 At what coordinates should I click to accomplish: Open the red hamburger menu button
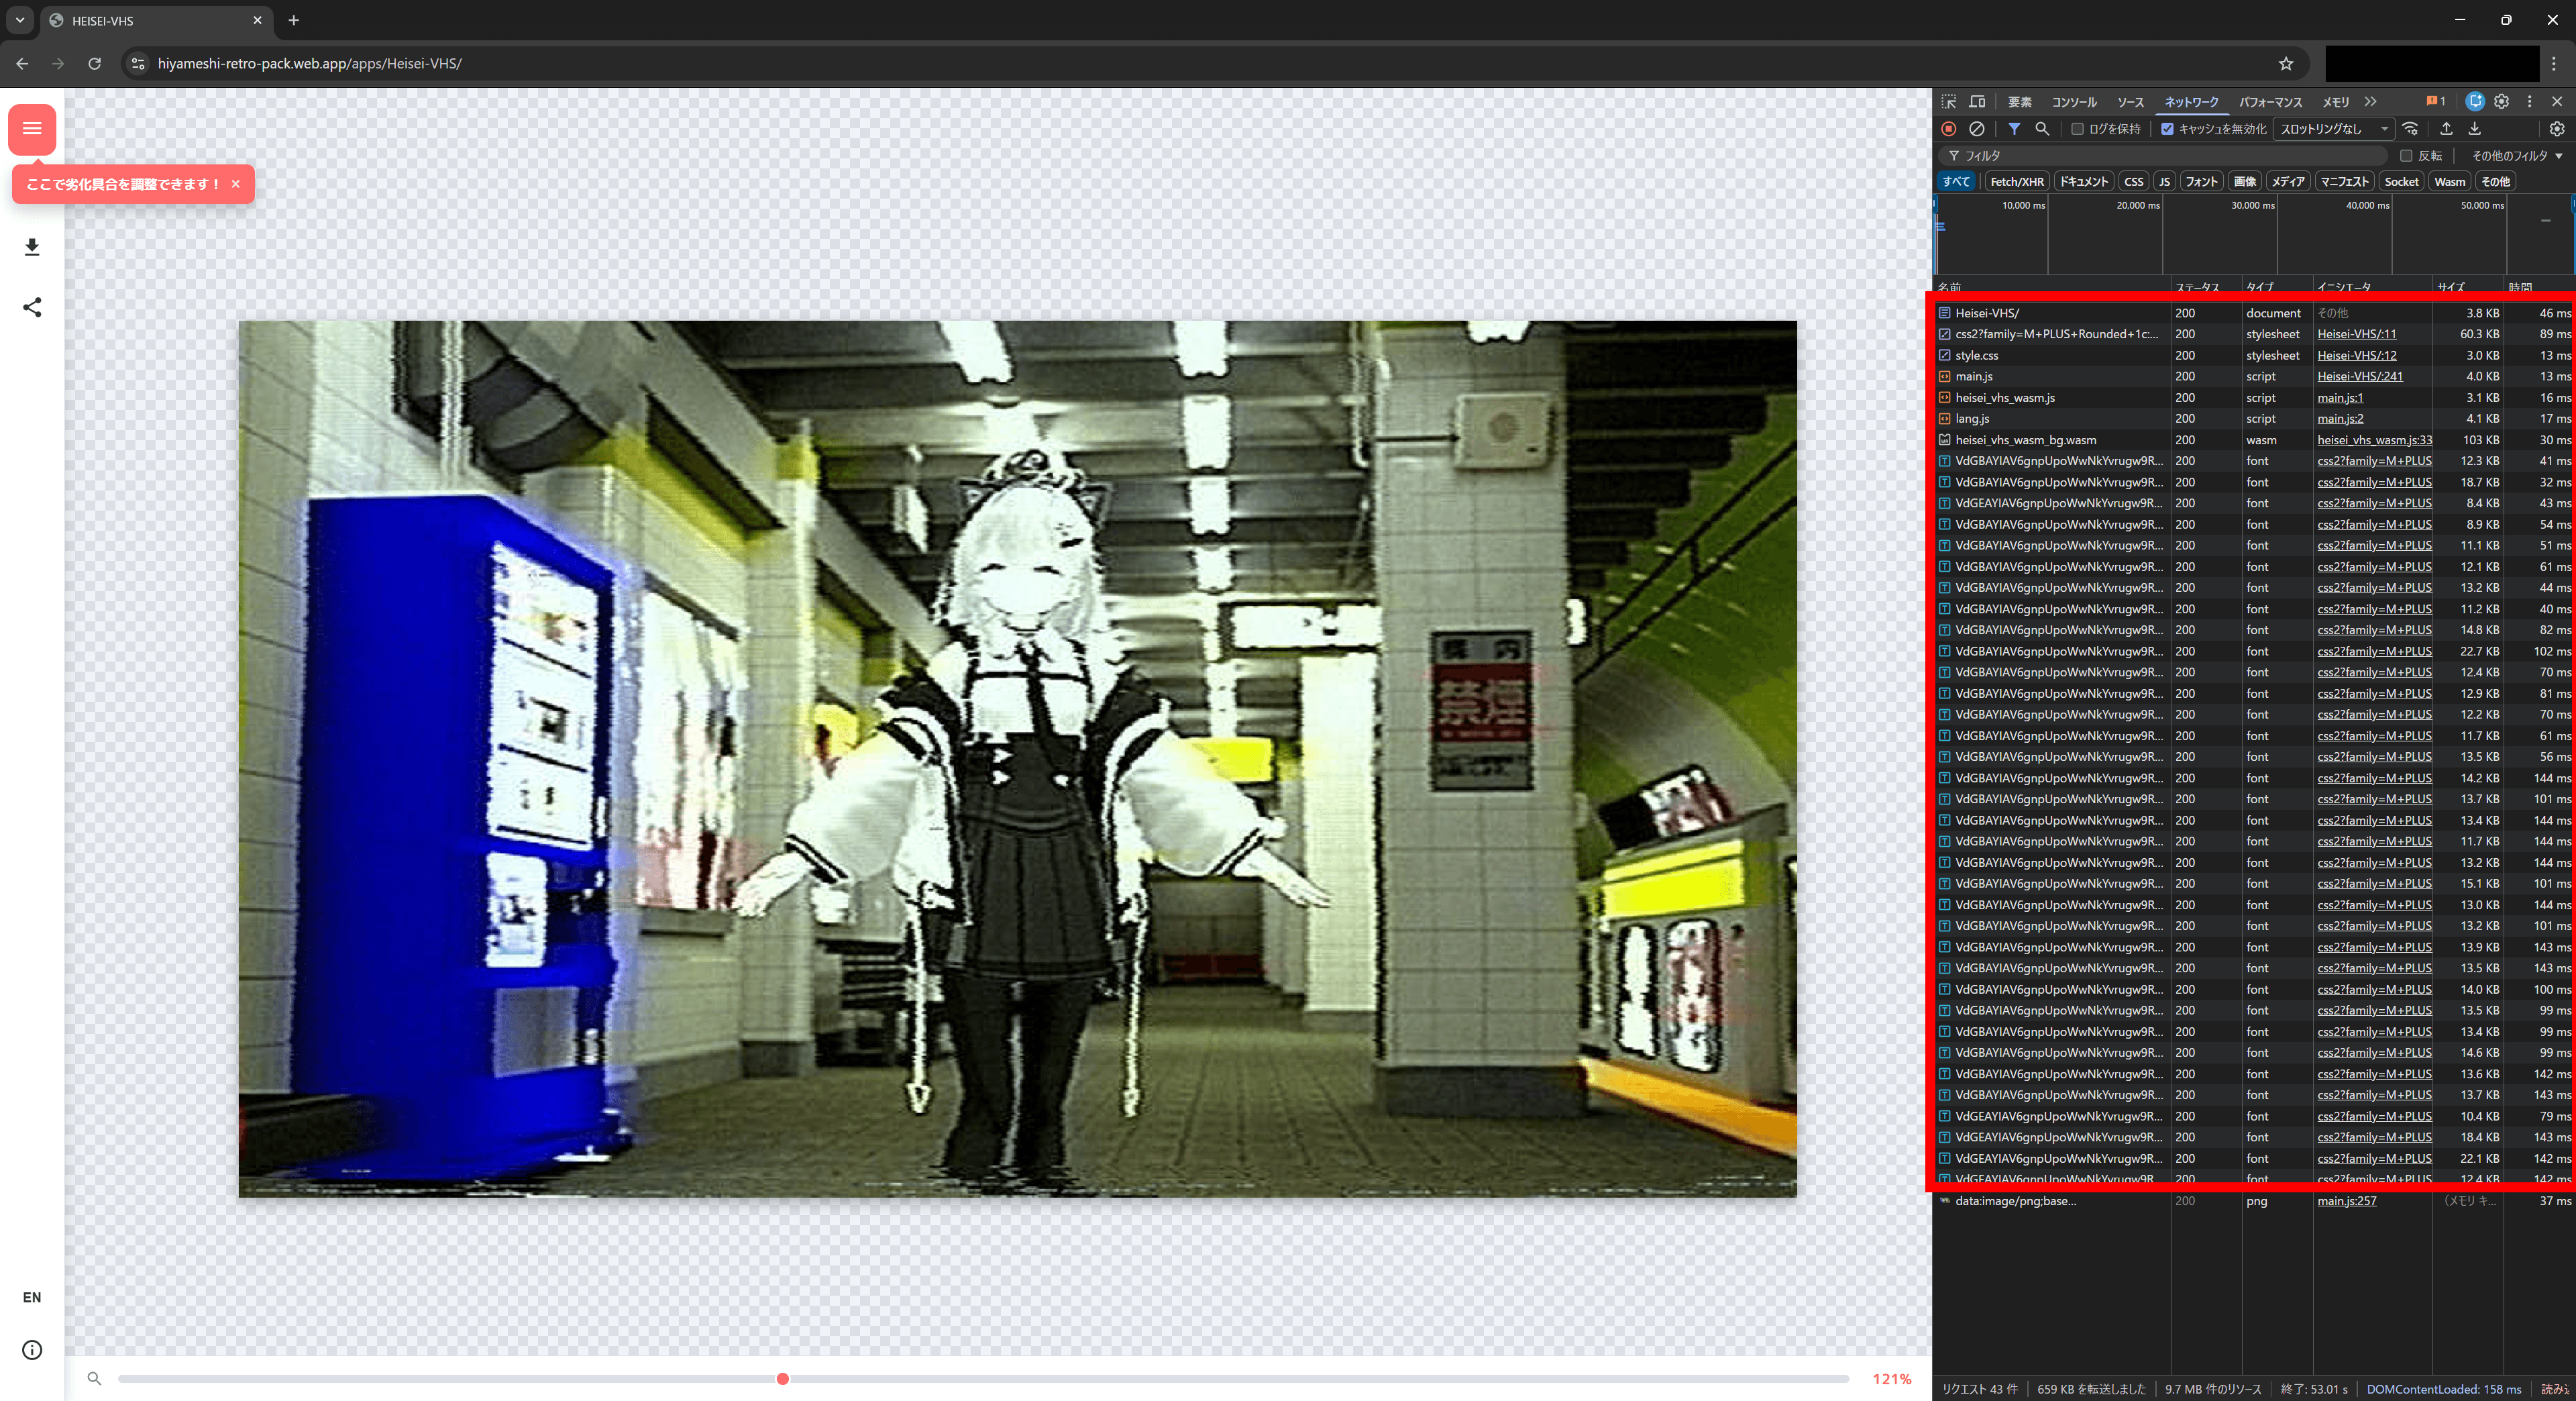[32, 129]
